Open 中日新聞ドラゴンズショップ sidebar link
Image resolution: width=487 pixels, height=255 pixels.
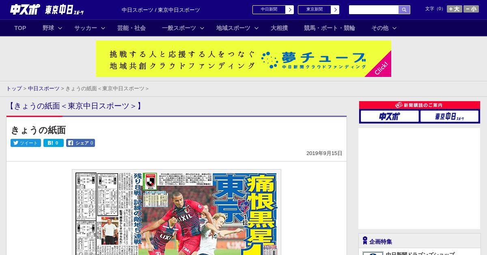coord(420,254)
